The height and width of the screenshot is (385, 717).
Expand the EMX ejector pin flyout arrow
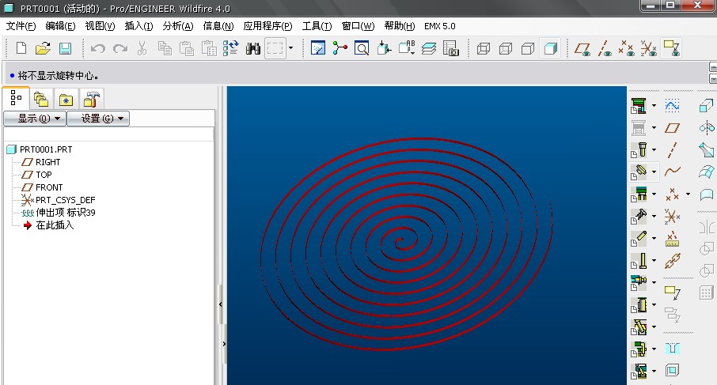click(654, 260)
